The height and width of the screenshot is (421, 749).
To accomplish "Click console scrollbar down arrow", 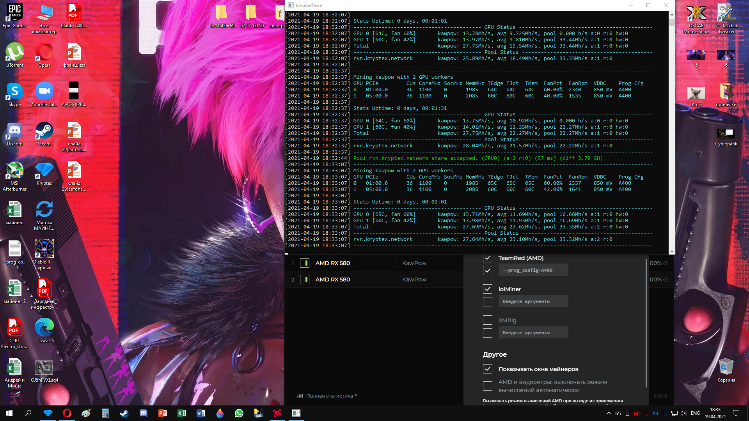I will [672, 251].
